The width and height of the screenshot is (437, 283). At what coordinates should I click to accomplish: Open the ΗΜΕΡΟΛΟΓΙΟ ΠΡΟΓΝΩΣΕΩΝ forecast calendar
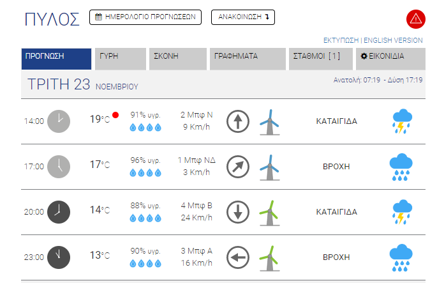(145, 17)
